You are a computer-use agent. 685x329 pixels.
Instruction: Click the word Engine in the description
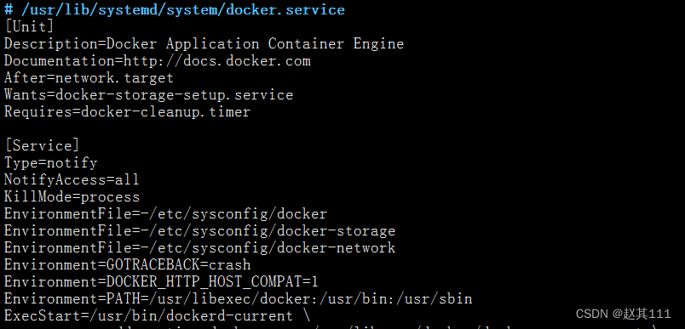click(379, 43)
